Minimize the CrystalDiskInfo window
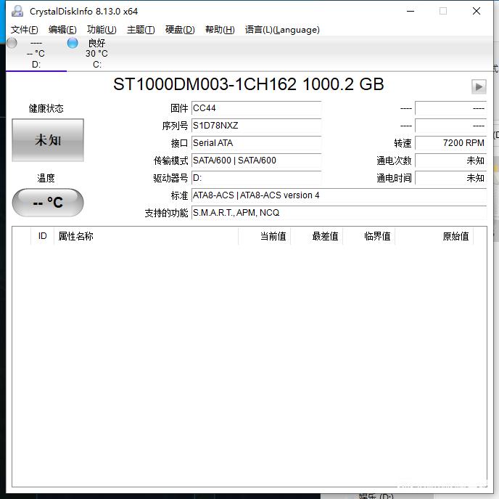The image size is (499, 499). [411, 11]
